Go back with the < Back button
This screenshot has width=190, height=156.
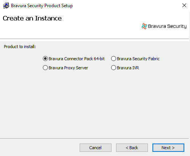point(132,148)
